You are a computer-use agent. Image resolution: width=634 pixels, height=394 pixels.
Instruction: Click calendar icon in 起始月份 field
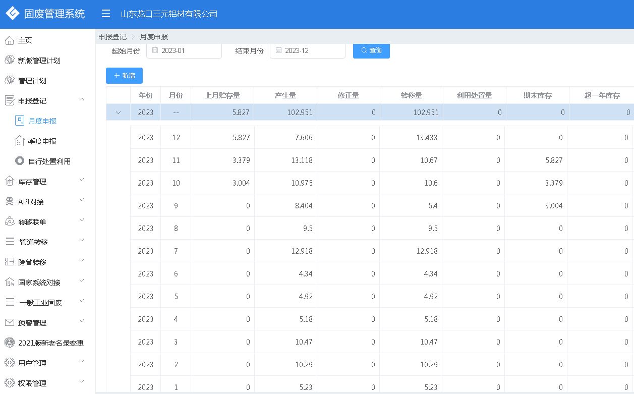coord(155,50)
